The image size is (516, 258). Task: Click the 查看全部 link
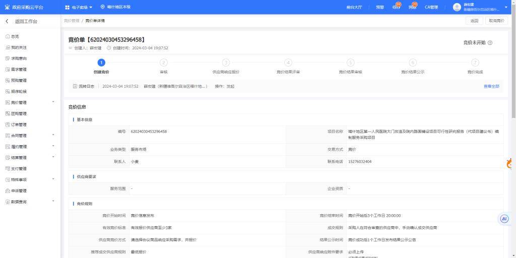tap(491, 87)
